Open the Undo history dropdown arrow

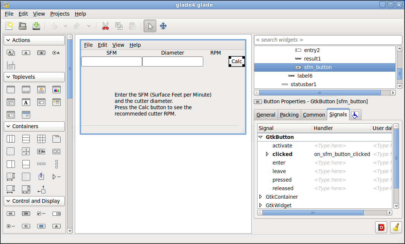66,26
